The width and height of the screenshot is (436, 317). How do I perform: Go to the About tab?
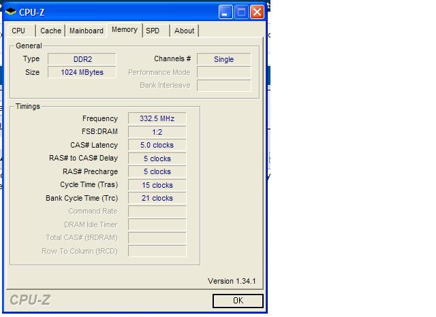[x=185, y=31]
